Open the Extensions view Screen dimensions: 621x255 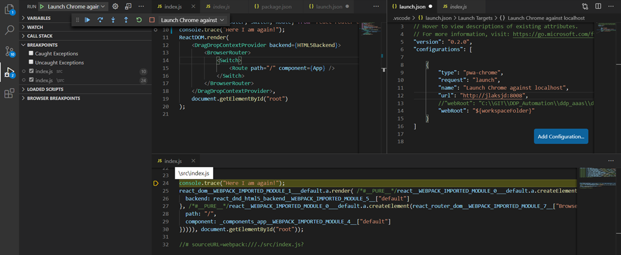pyautogui.click(x=9, y=94)
